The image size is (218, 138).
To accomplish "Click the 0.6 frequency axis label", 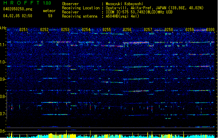I will point(3,131).
